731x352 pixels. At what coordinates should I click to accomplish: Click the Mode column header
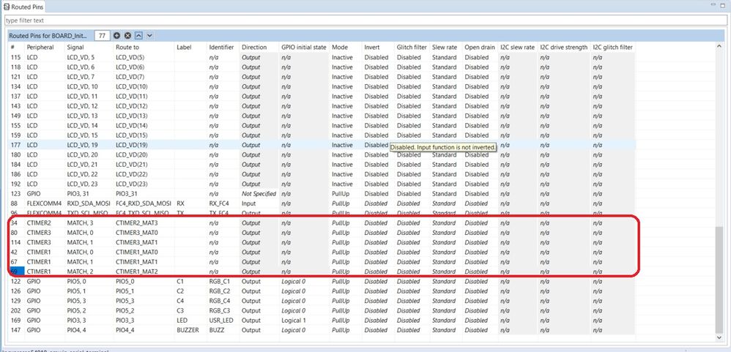click(x=340, y=48)
